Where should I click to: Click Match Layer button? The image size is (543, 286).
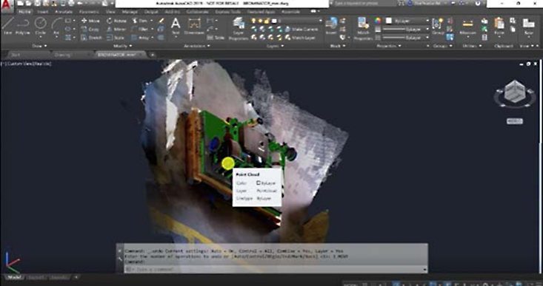[299, 37]
